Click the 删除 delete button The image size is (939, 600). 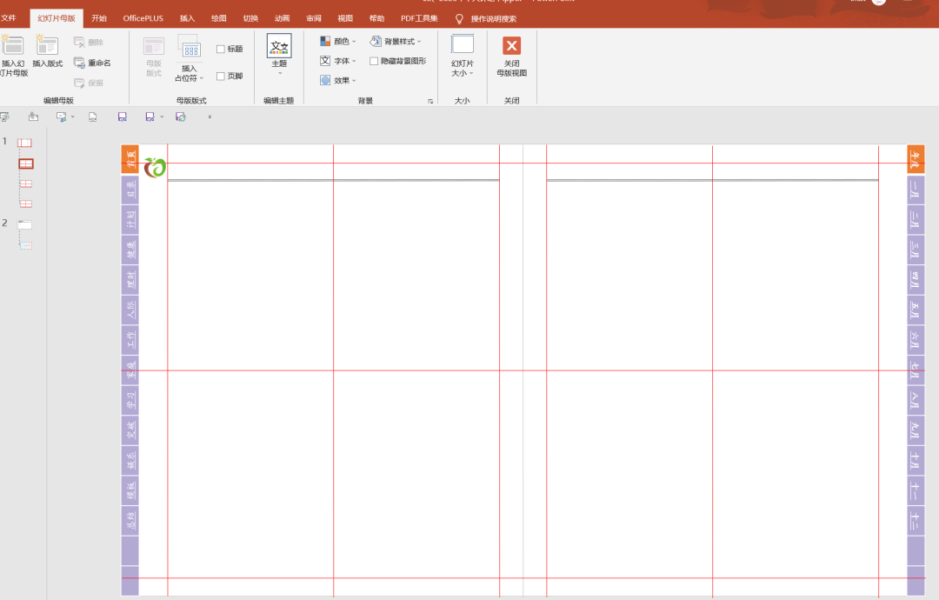[89, 43]
